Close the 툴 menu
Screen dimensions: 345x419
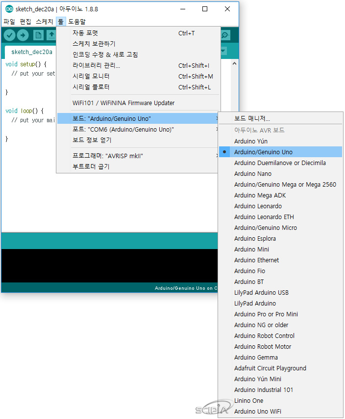61,22
